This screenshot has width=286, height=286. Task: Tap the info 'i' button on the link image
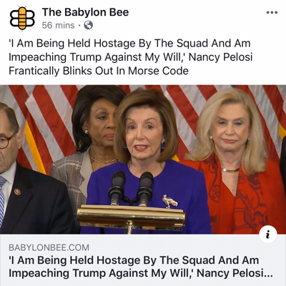coord(268,235)
